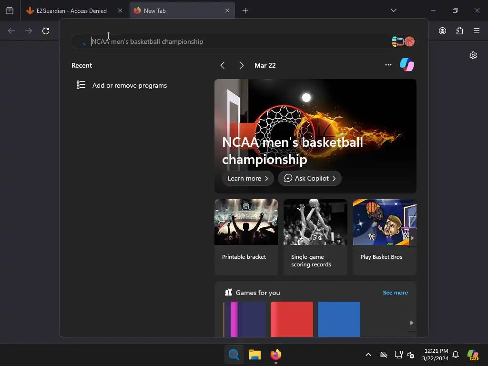Click the 'Mar 22' date label
Screen dimensions: 488x366
[x=265, y=65]
